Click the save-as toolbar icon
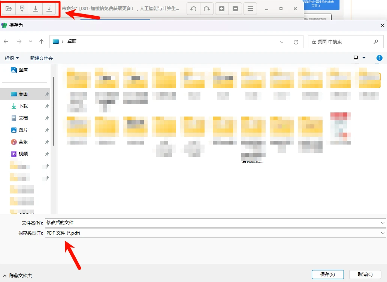 point(49,9)
